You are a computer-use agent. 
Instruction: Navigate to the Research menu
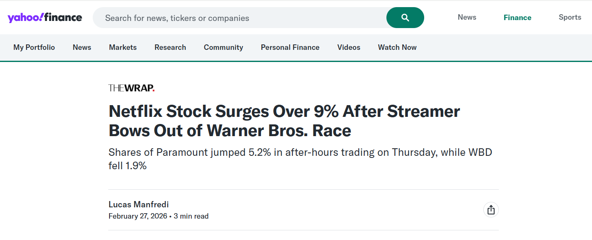point(170,47)
